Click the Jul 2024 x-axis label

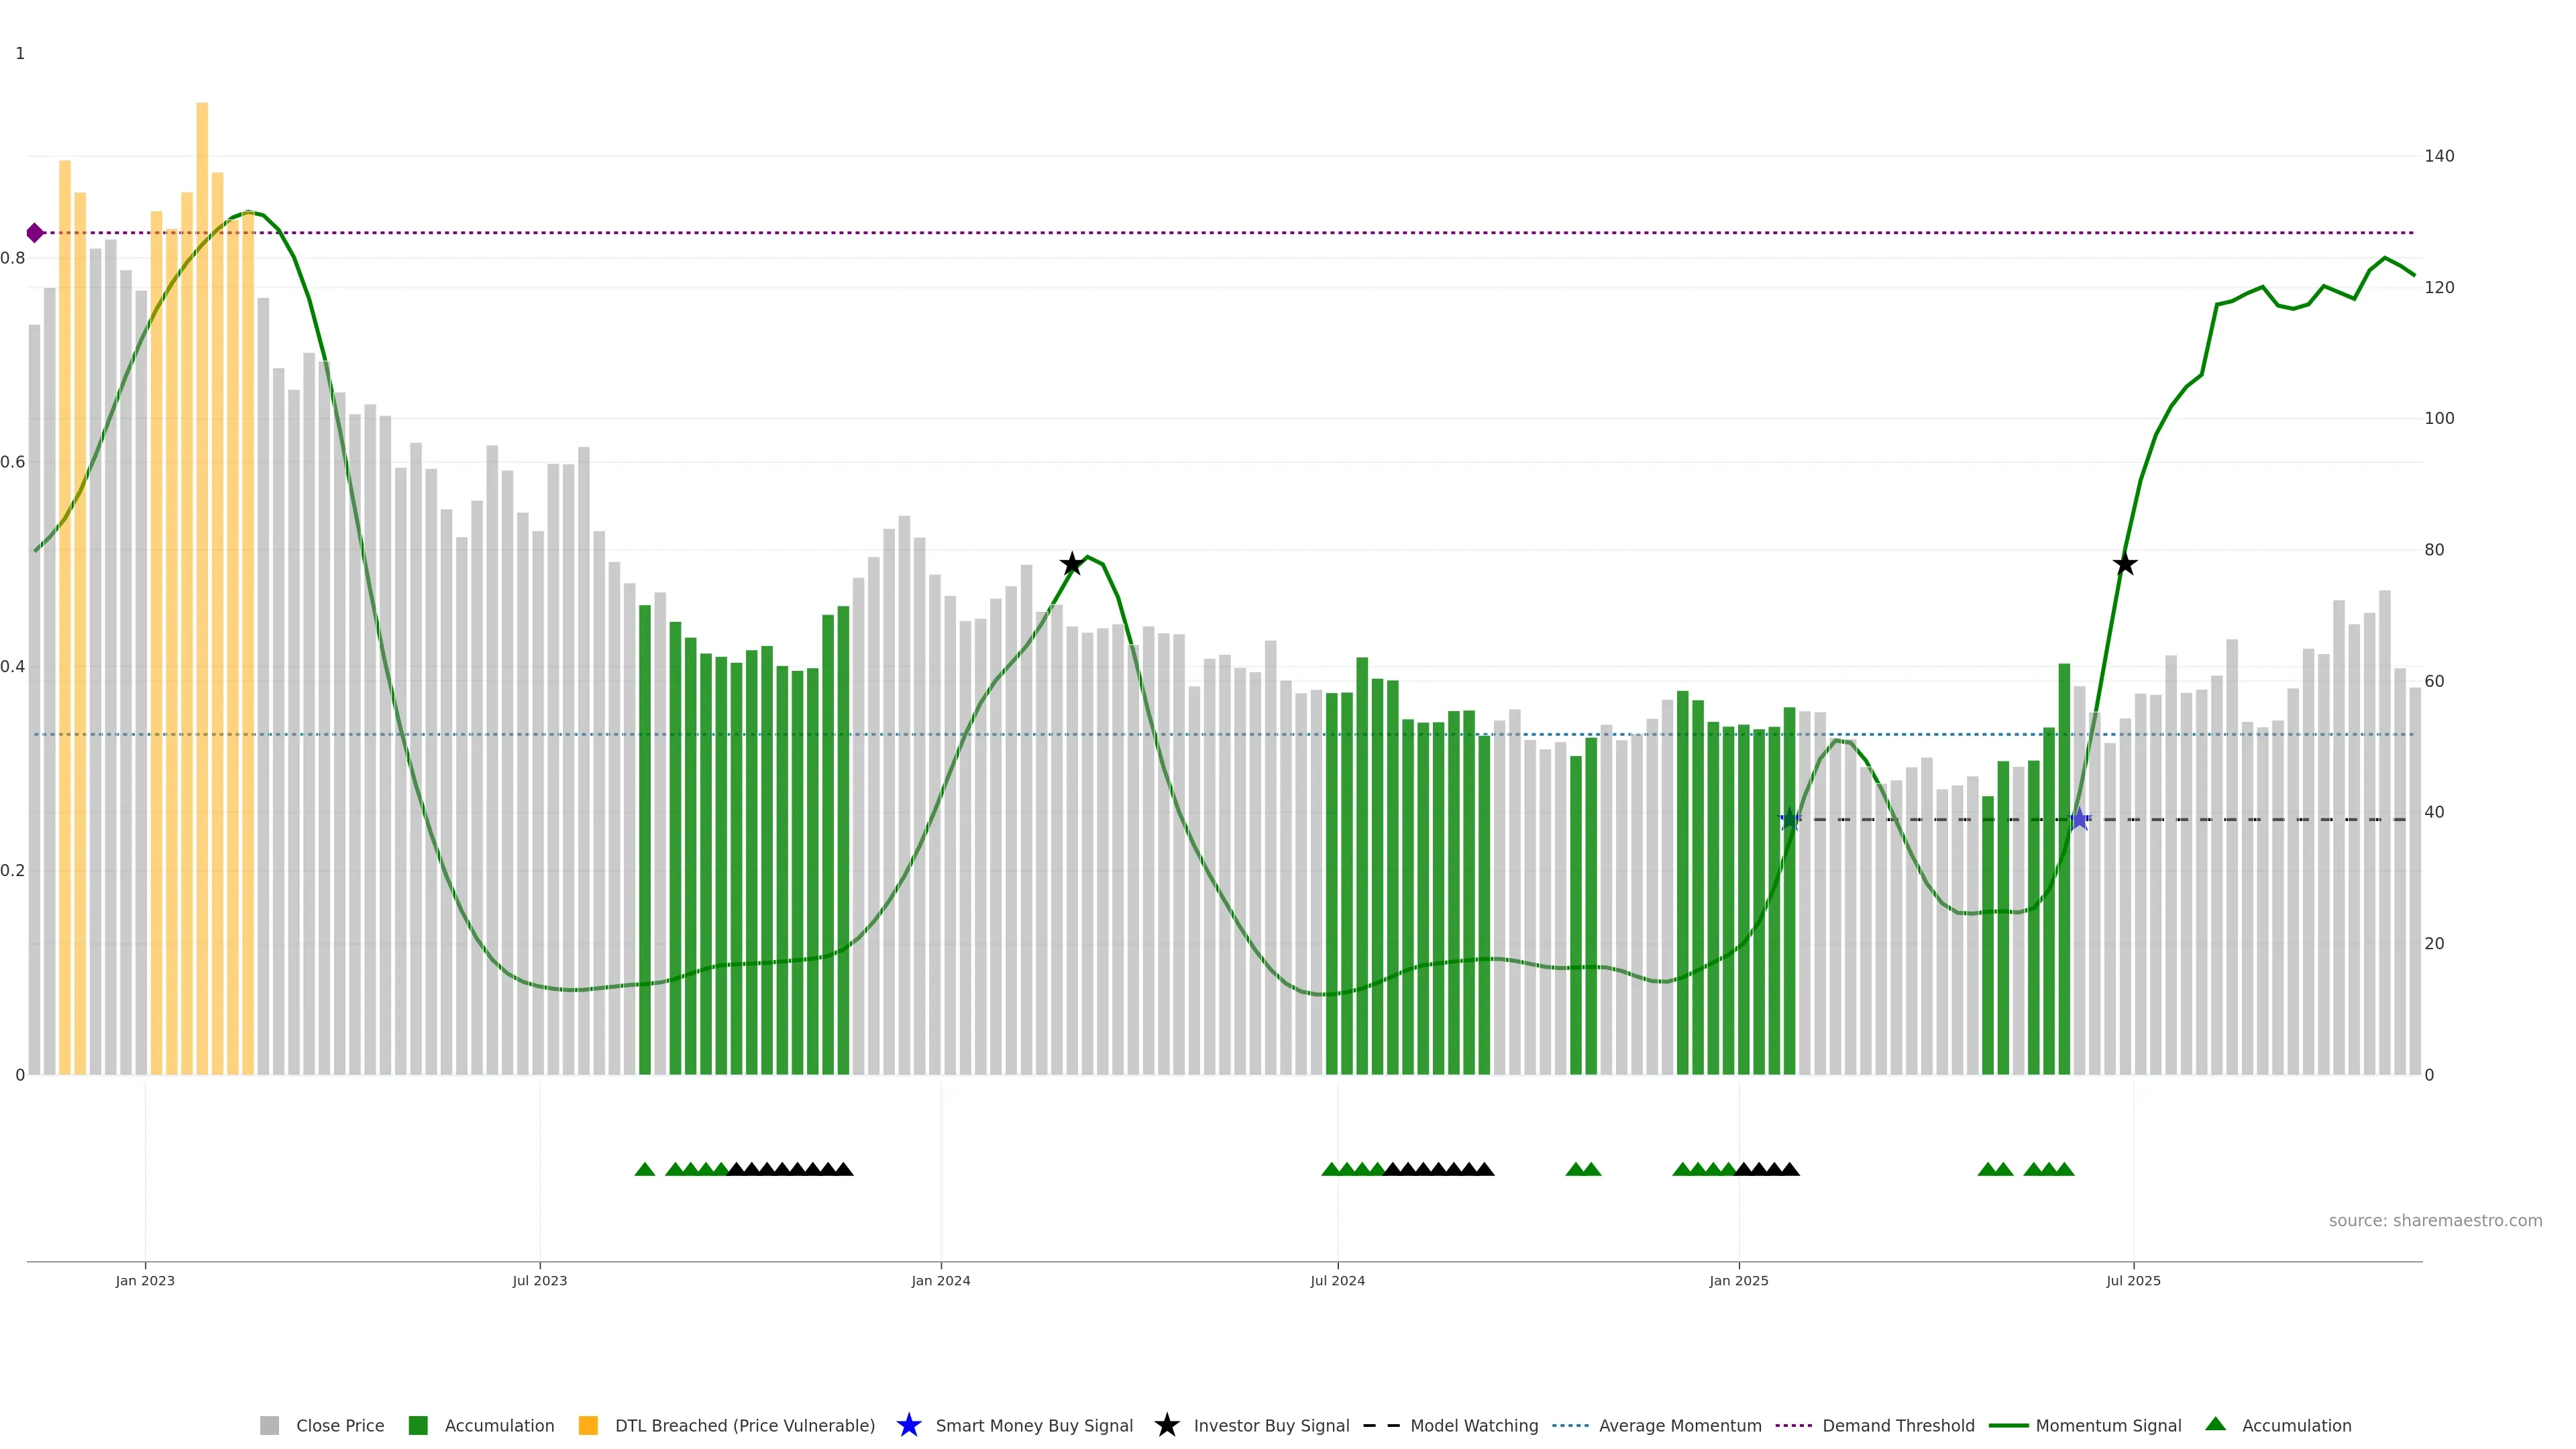tap(1337, 1280)
